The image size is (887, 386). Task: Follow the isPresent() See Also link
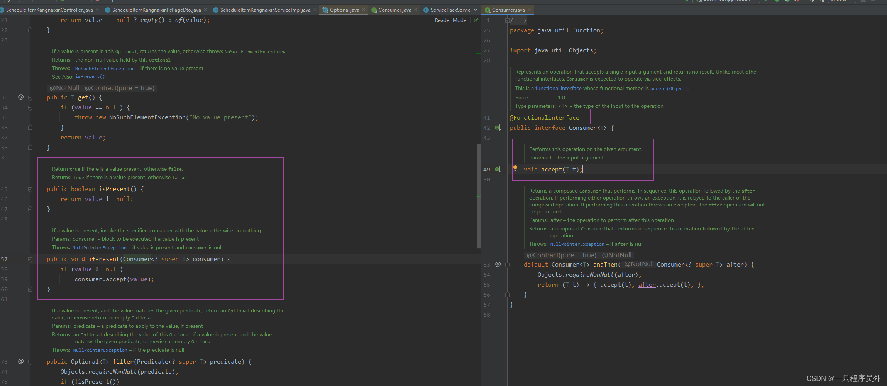click(90, 77)
